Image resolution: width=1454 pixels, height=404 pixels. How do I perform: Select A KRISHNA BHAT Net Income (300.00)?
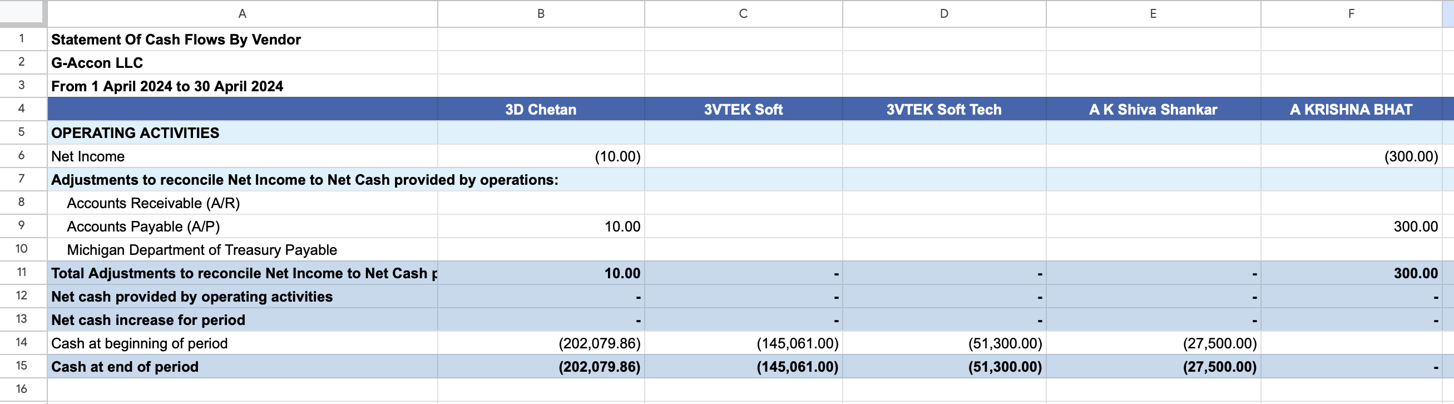(1351, 156)
